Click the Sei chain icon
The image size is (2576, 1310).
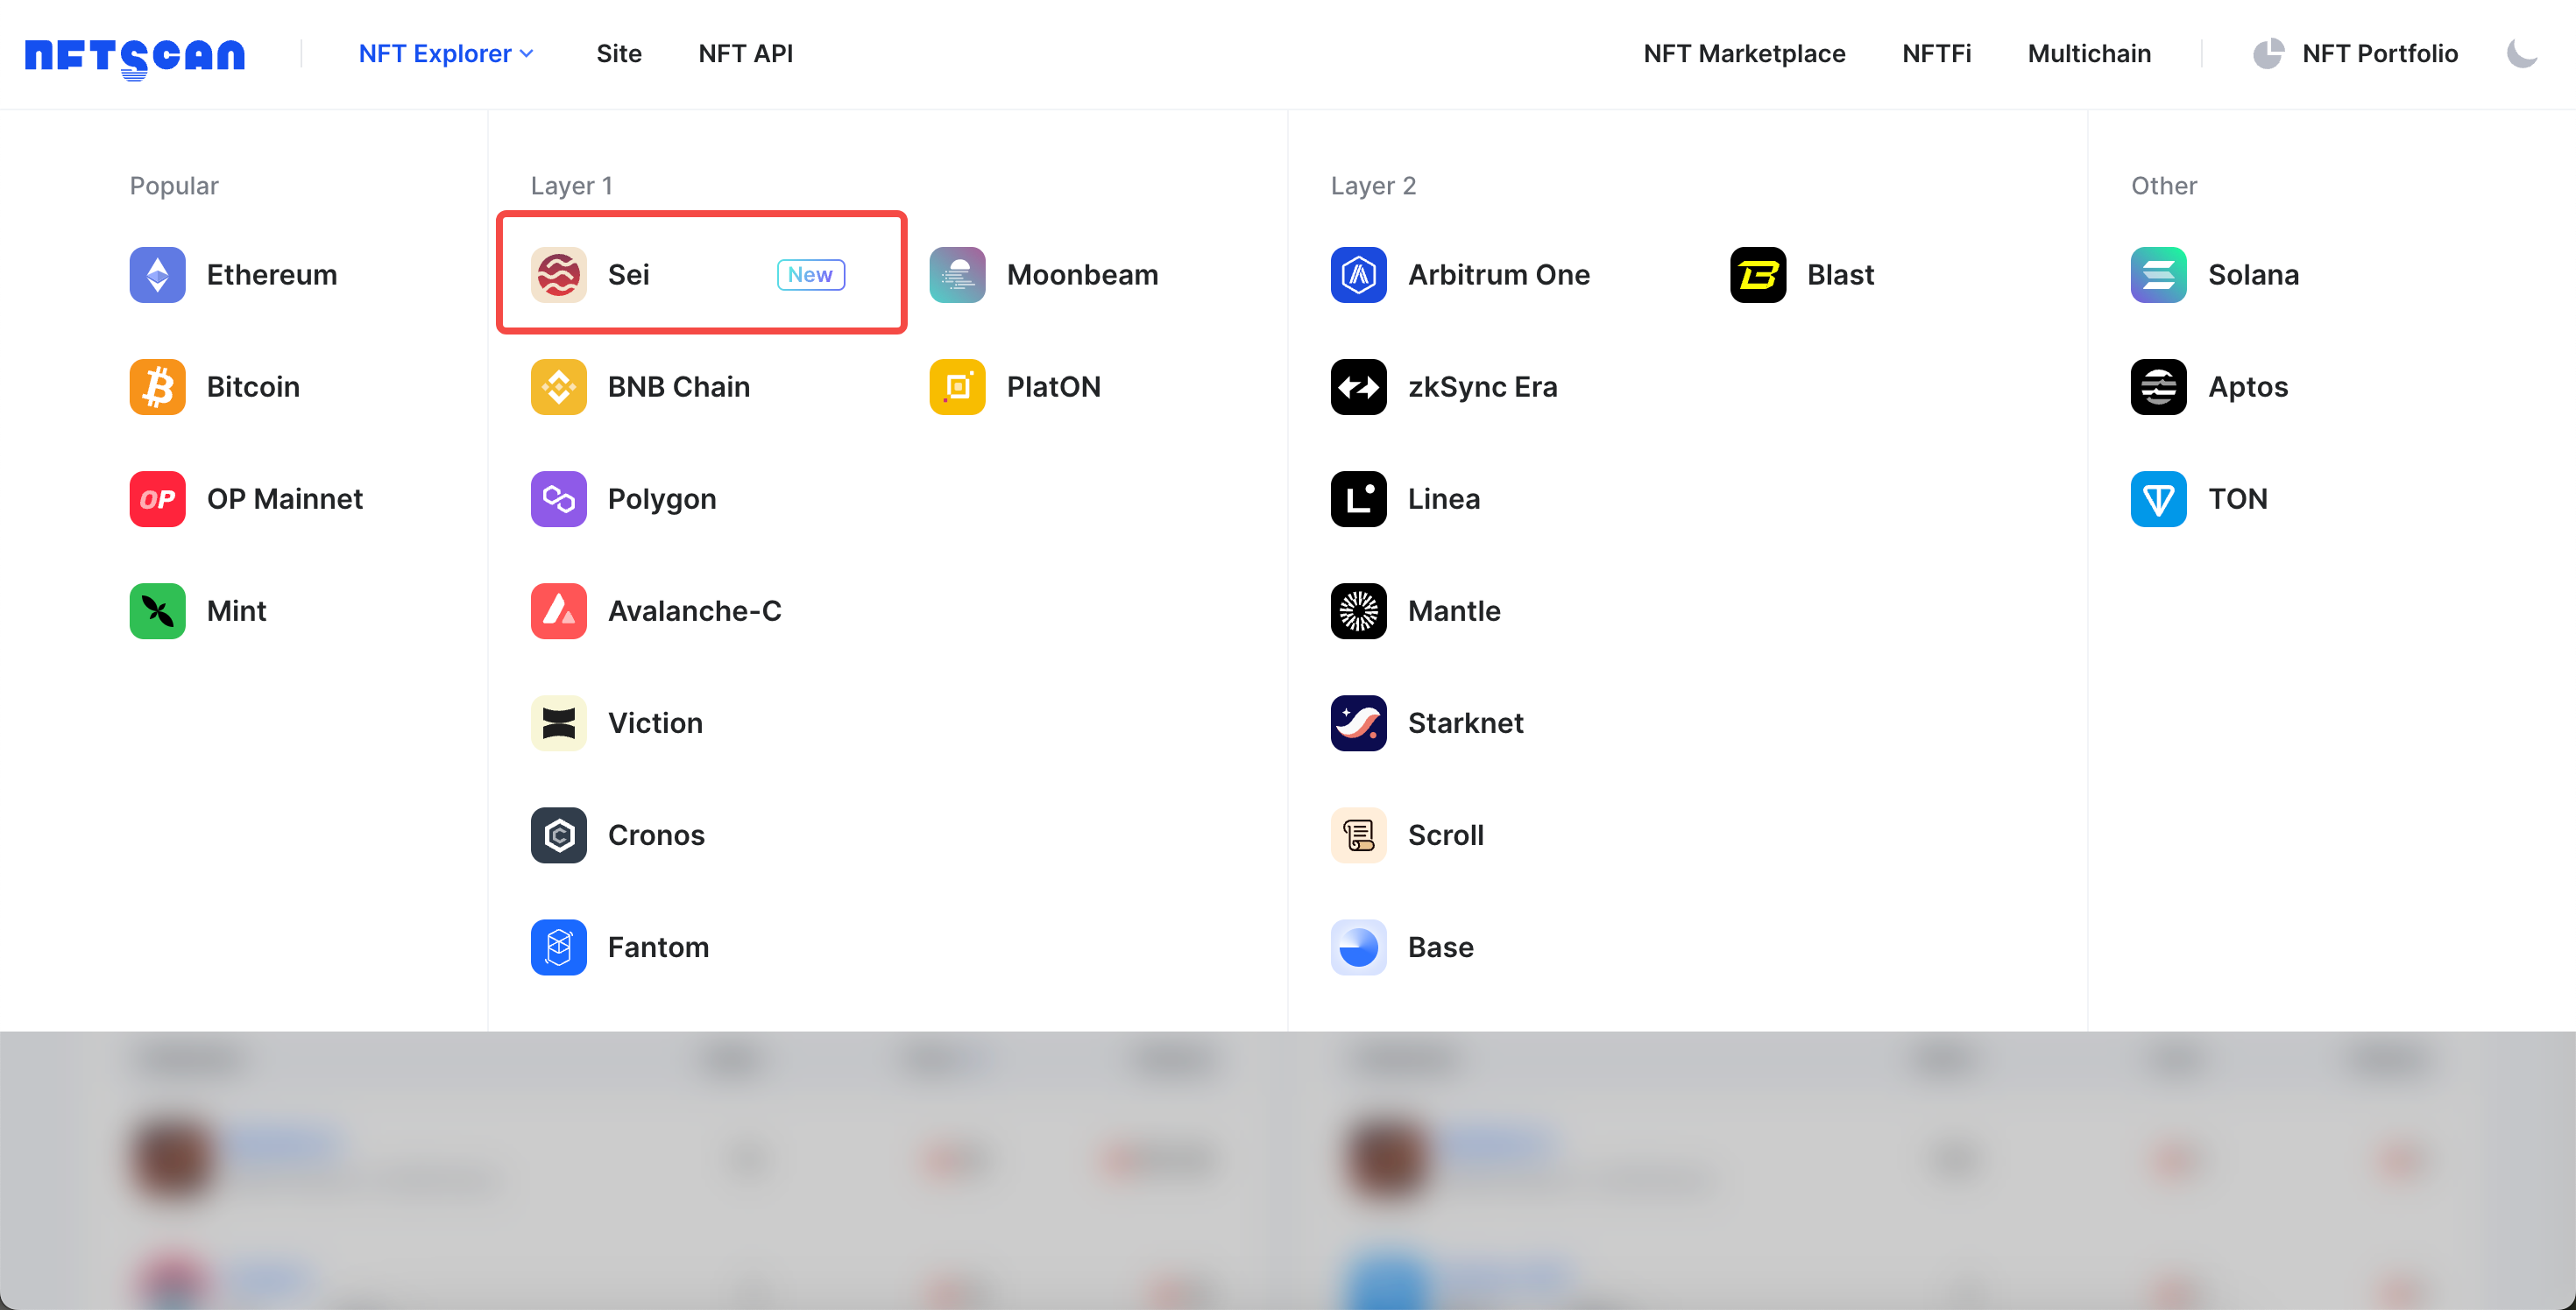point(558,275)
